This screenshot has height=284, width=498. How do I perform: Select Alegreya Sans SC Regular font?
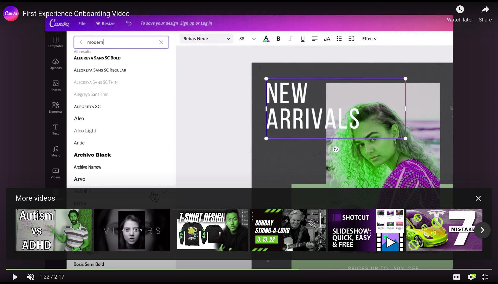pos(100,70)
